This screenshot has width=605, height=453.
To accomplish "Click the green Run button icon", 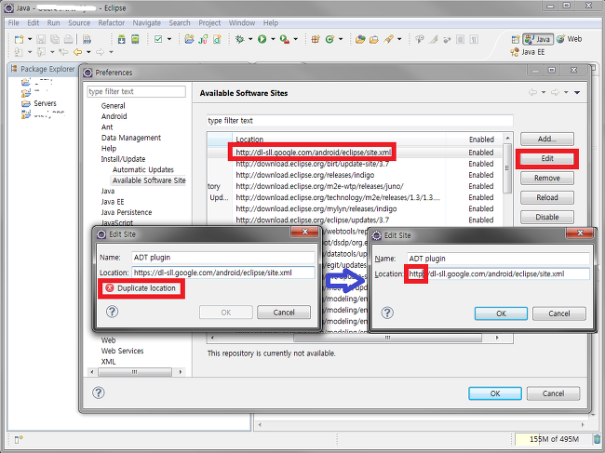I will tap(262, 39).
